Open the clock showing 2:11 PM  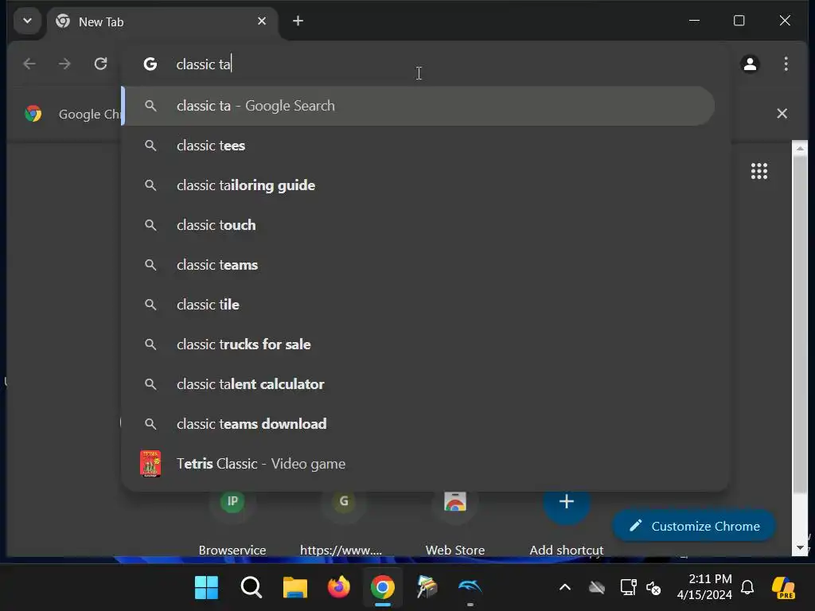[704, 587]
